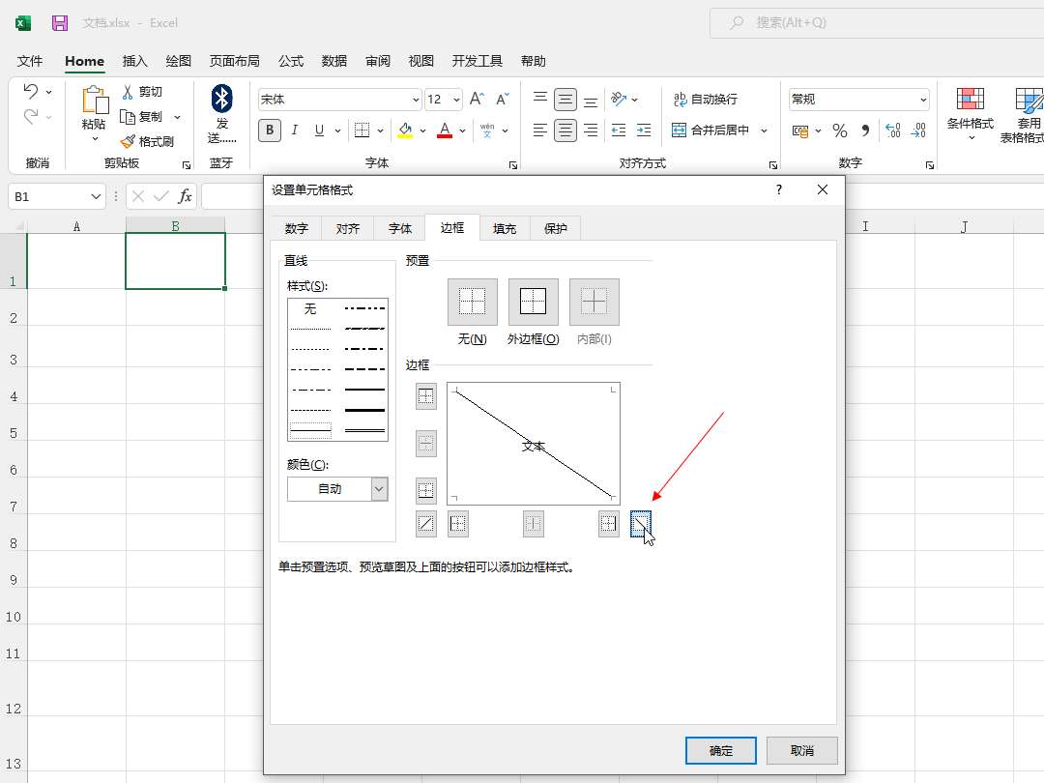Click the Wrap Text (自动换行) button
The image size is (1044, 783).
[x=705, y=100]
